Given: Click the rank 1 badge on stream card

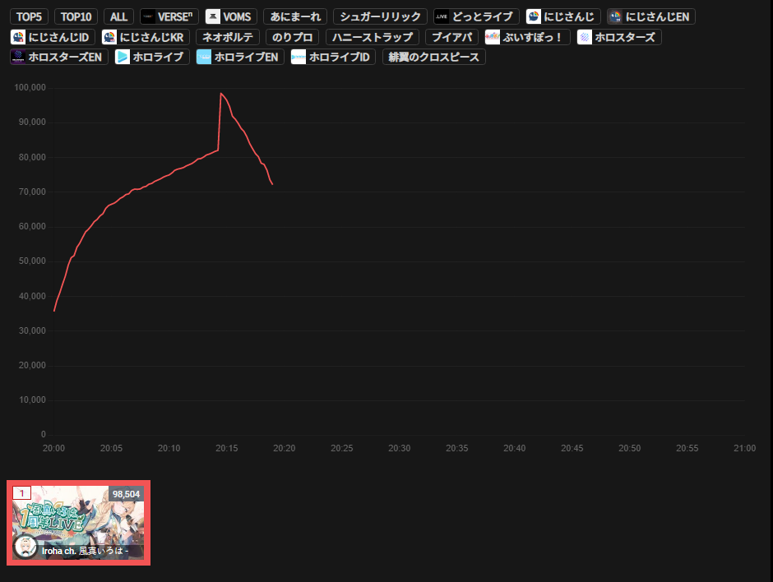Looking at the screenshot, I should [x=21, y=493].
